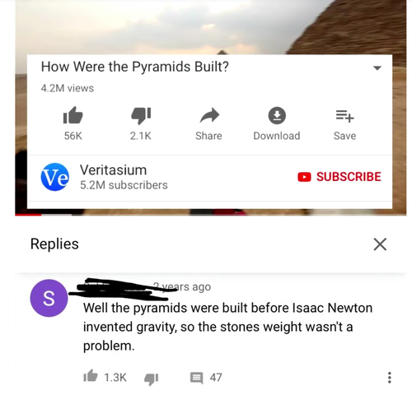Open the Veritasium channel avatar
The height and width of the screenshot is (395, 412).
coord(55,177)
